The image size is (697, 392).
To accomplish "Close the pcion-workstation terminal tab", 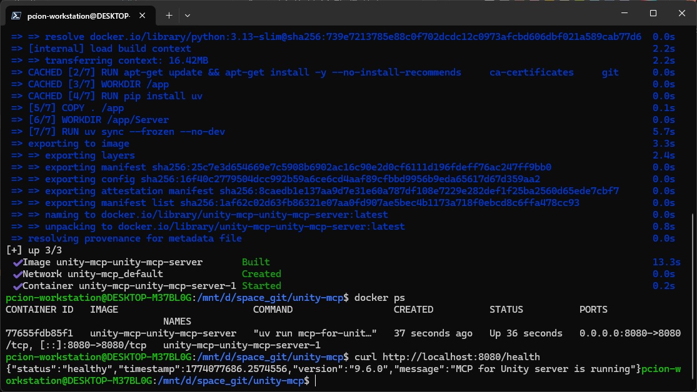I will (146, 14).
